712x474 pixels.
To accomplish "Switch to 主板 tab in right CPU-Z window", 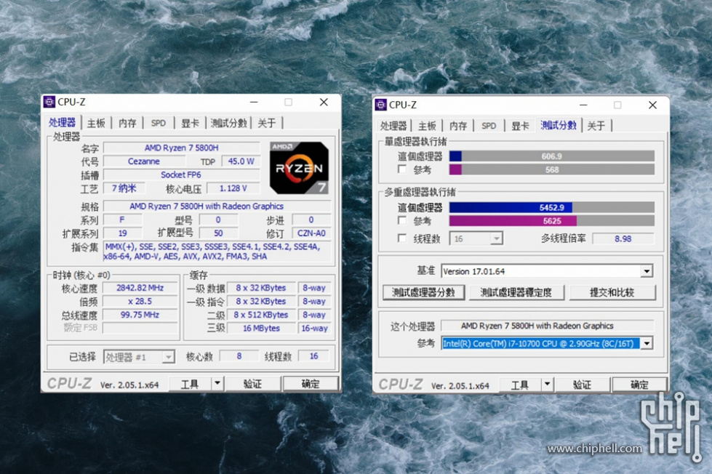I will point(427,126).
